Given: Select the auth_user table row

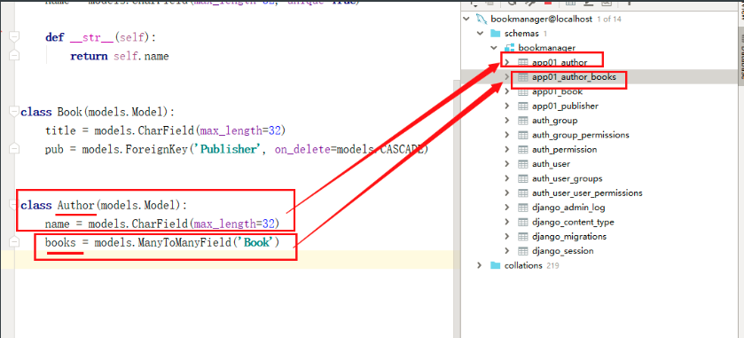Looking at the screenshot, I should pyautogui.click(x=599, y=164).
